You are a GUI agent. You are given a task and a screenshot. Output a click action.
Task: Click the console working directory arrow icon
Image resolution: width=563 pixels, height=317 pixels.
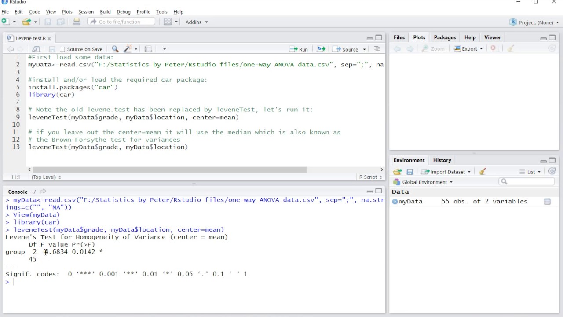point(43,192)
